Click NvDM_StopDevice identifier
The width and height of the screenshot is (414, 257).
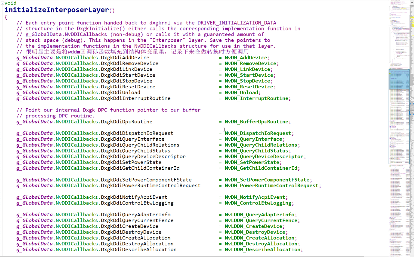pos(247,81)
